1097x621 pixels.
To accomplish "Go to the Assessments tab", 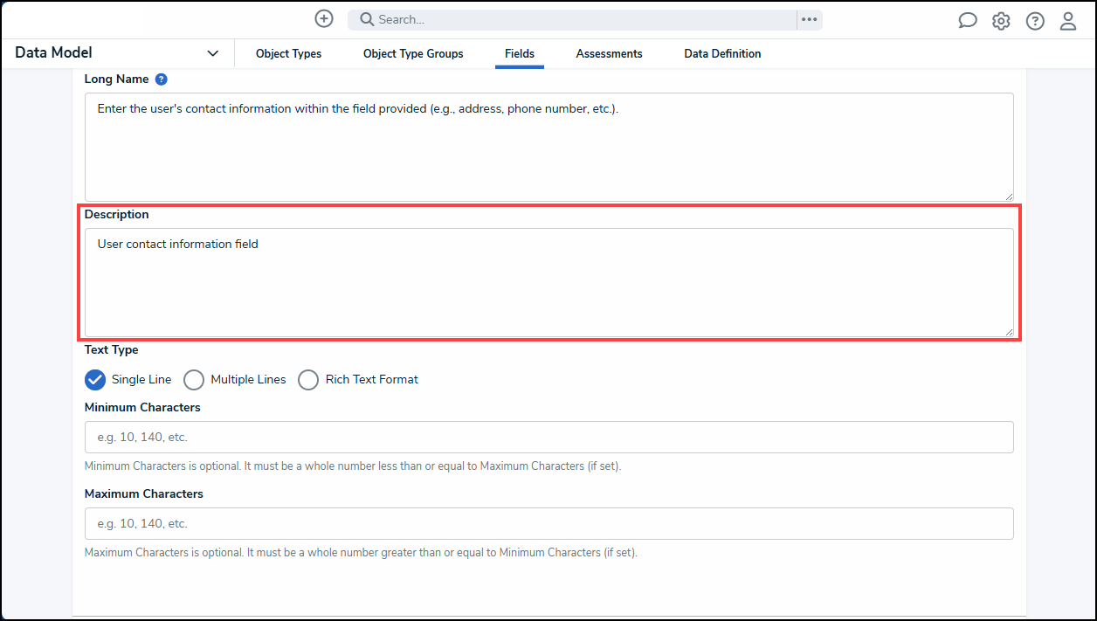I will [x=609, y=53].
